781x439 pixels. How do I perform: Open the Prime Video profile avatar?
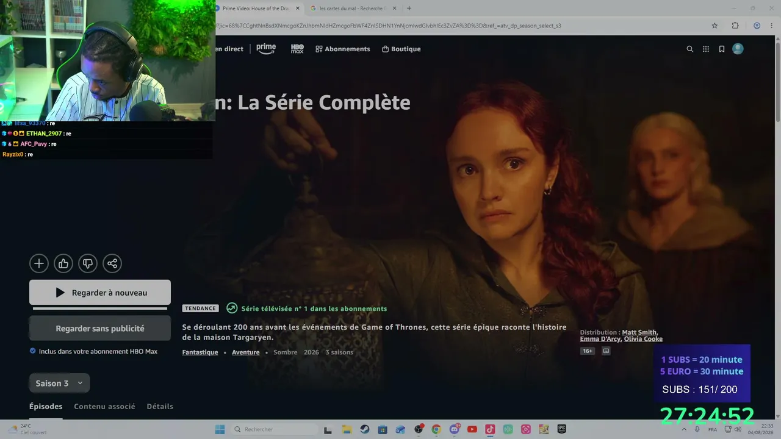pyautogui.click(x=738, y=49)
